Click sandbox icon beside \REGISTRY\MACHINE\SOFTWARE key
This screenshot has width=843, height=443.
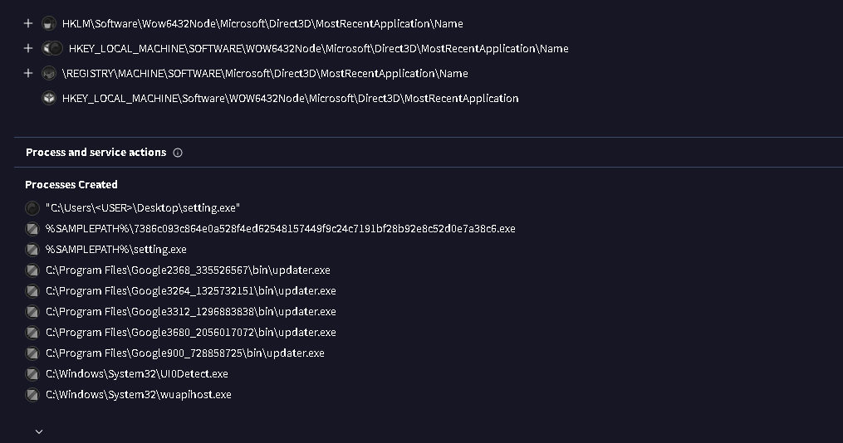(x=49, y=73)
